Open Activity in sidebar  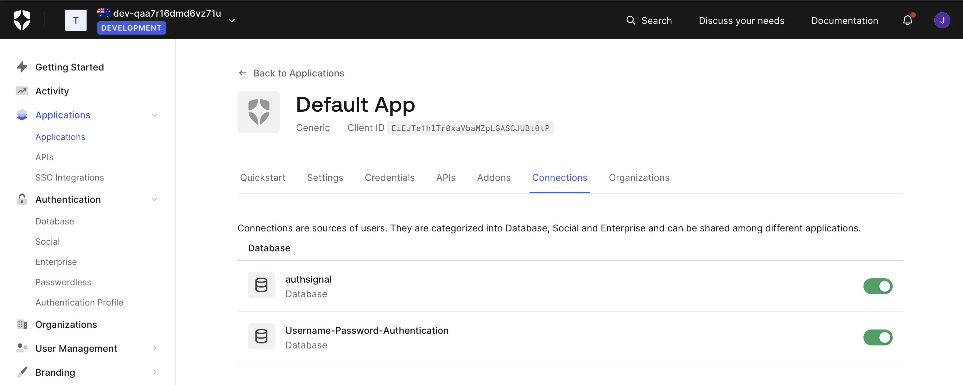(x=52, y=91)
